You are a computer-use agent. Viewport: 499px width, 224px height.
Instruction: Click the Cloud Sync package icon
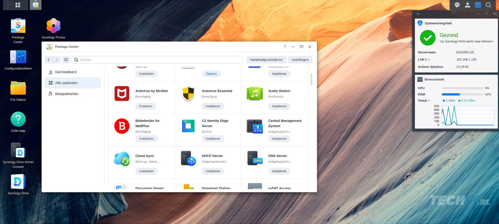(122, 159)
